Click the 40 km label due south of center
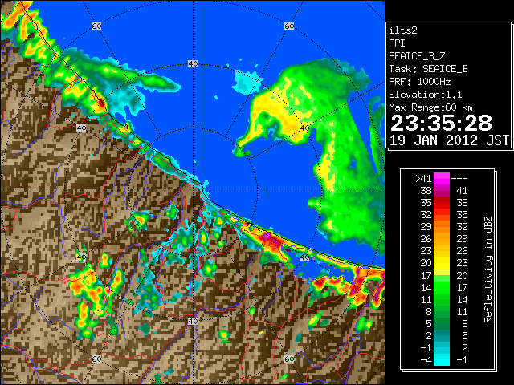Screen dimensions: 514x385 click(193, 321)
